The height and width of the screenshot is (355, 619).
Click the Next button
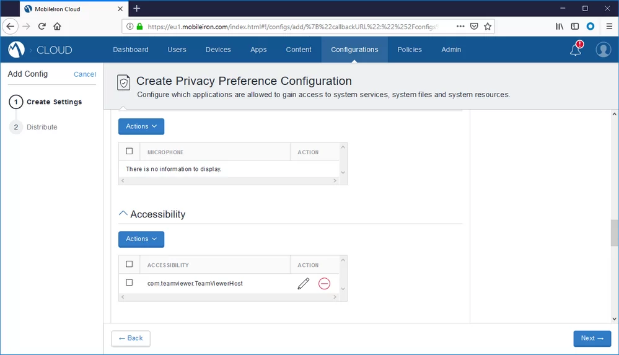click(x=592, y=338)
